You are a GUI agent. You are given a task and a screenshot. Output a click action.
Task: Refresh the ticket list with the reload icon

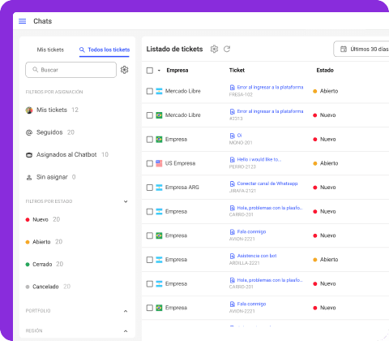[227, 49]
